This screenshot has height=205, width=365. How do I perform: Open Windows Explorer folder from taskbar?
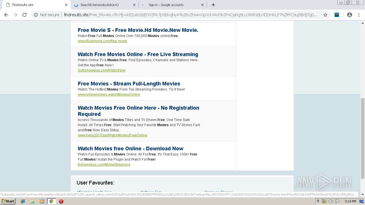pos(32,201)
